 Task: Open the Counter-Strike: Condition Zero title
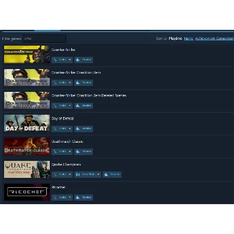click(76, 73)
